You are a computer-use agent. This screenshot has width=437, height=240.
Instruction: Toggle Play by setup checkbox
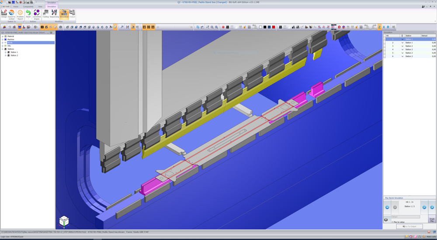point(392,222)
